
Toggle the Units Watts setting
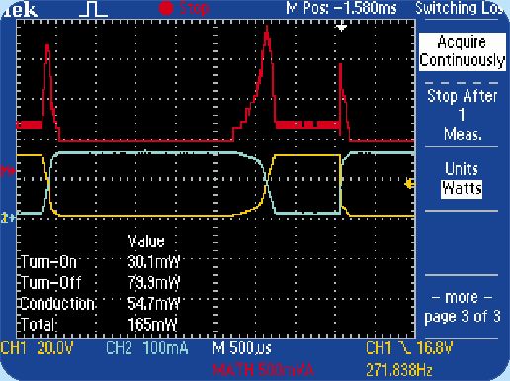pyautogui.click(x=462, y=179)
